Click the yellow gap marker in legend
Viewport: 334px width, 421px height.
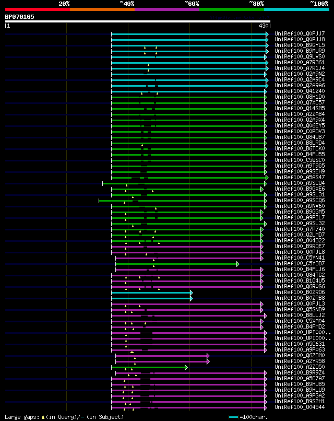click(x=43, y=417)
